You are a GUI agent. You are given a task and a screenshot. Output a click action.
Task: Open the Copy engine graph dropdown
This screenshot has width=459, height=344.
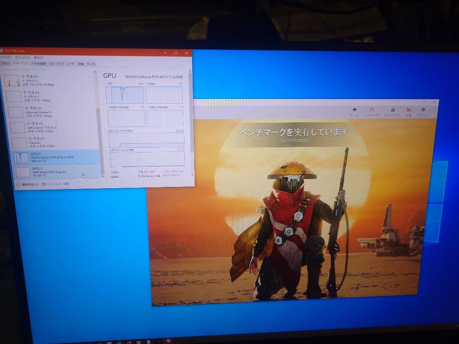pos(146,84)
